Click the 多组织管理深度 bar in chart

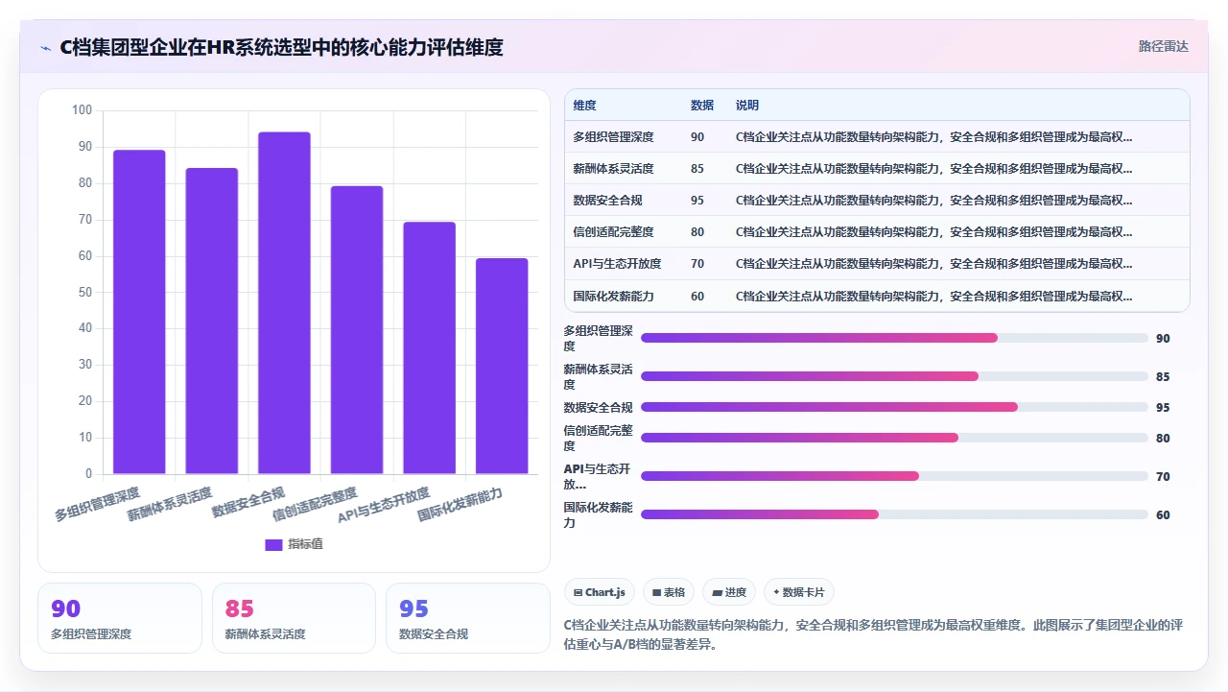[139, 312]
